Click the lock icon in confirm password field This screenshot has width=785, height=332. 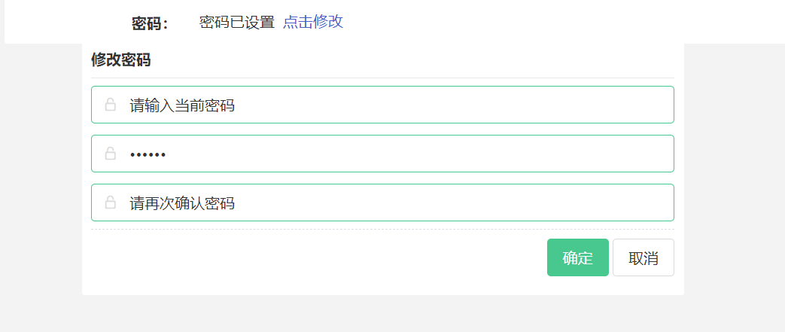pyautogui.click(x=110, y=203)
